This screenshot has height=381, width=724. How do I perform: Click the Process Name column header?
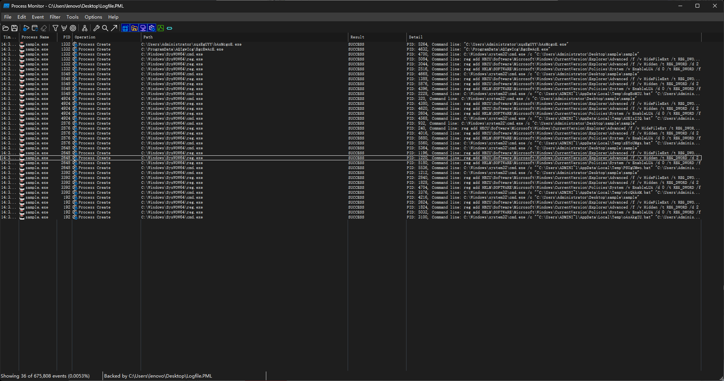pos(38,37)
